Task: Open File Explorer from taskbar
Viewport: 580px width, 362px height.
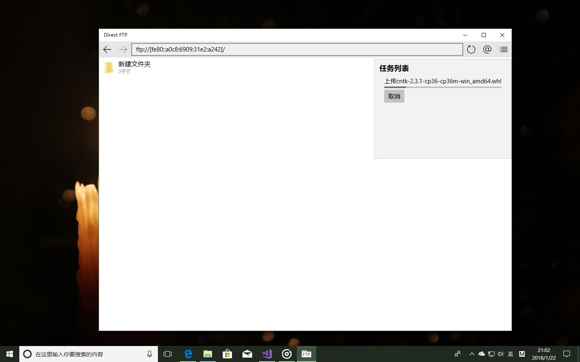Action: click(x=207, y=354)
